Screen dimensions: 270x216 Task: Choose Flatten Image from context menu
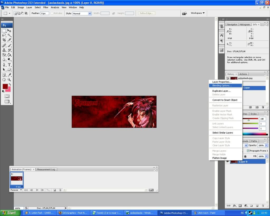[x=225, y=158]
